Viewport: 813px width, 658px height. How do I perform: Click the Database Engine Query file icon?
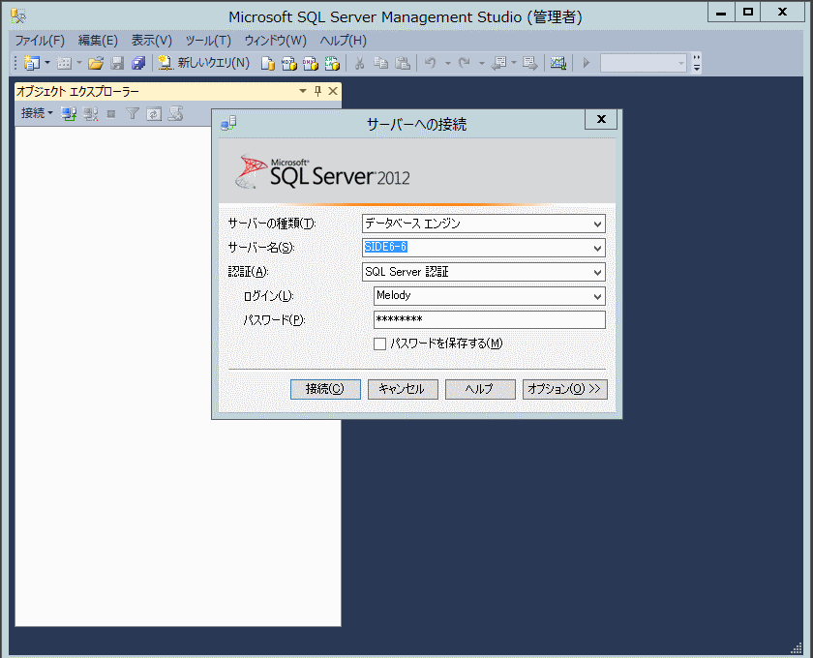tap(267, 63)
